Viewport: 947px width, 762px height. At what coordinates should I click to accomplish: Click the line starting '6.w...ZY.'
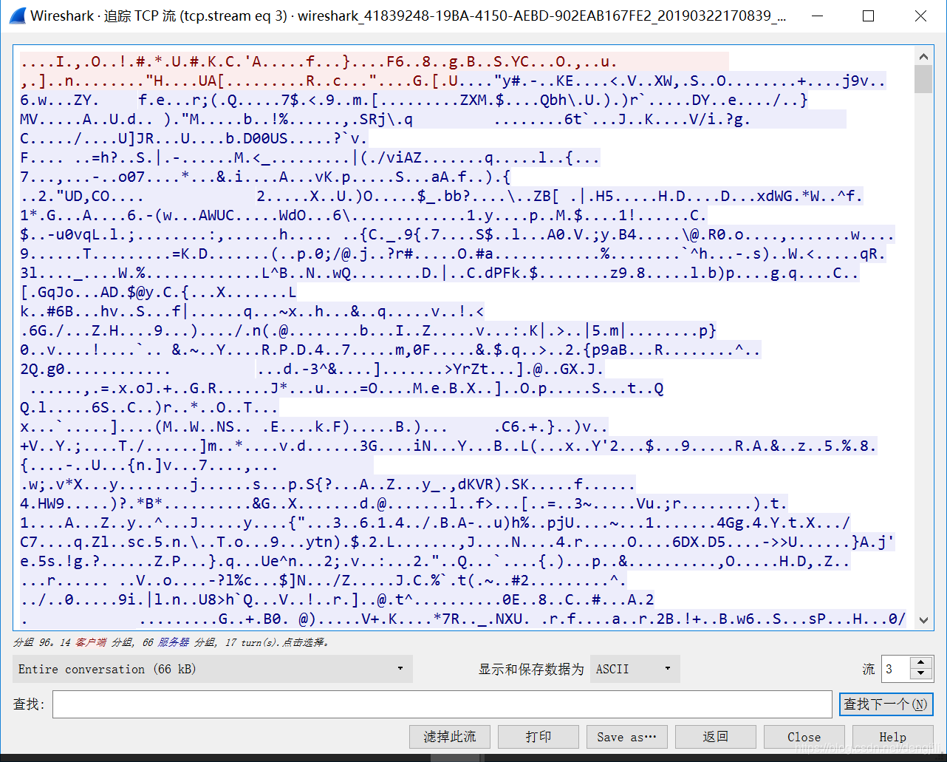coord(414,100)
